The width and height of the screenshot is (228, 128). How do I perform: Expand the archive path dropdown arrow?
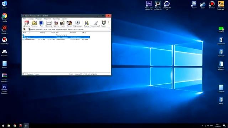(x=110, y=30)
